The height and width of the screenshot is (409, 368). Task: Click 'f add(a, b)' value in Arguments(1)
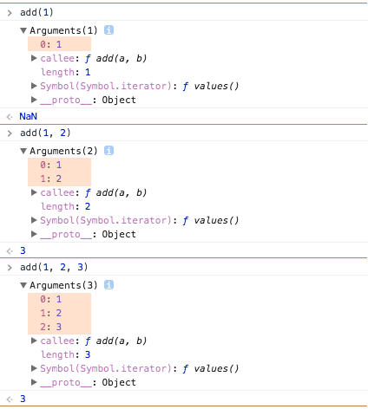point(116,58)
